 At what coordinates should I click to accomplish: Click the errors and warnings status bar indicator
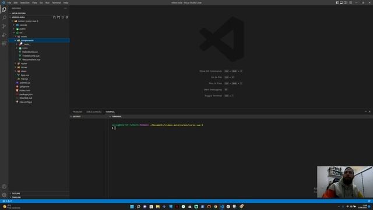click(x=7, y=201)
